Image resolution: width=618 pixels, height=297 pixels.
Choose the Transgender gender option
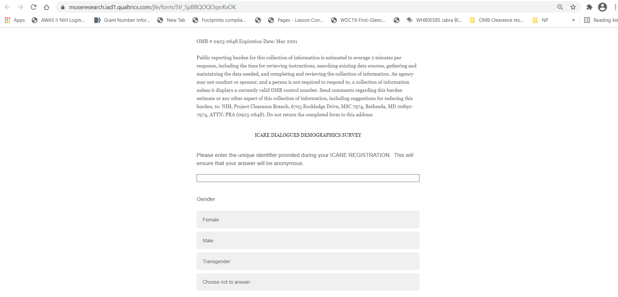pyautogui.click(x=308, y=262)
